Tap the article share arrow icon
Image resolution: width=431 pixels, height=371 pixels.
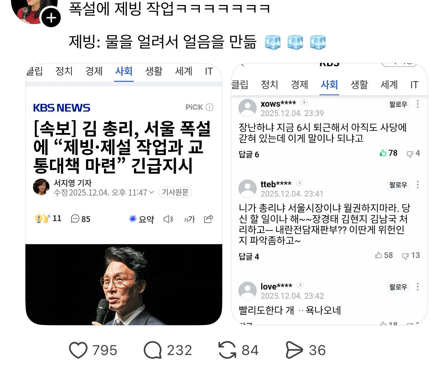(x=208, y=219)
